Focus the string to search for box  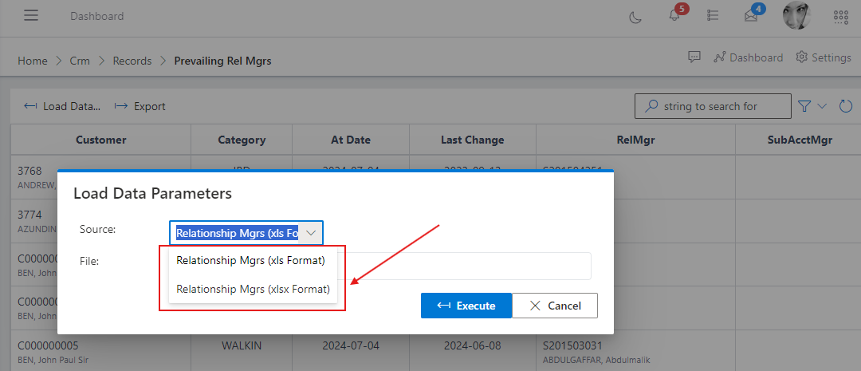click(712, 106)
